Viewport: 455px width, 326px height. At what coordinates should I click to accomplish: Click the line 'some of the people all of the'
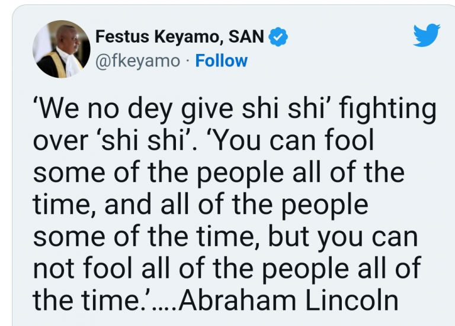coord(219,175)
